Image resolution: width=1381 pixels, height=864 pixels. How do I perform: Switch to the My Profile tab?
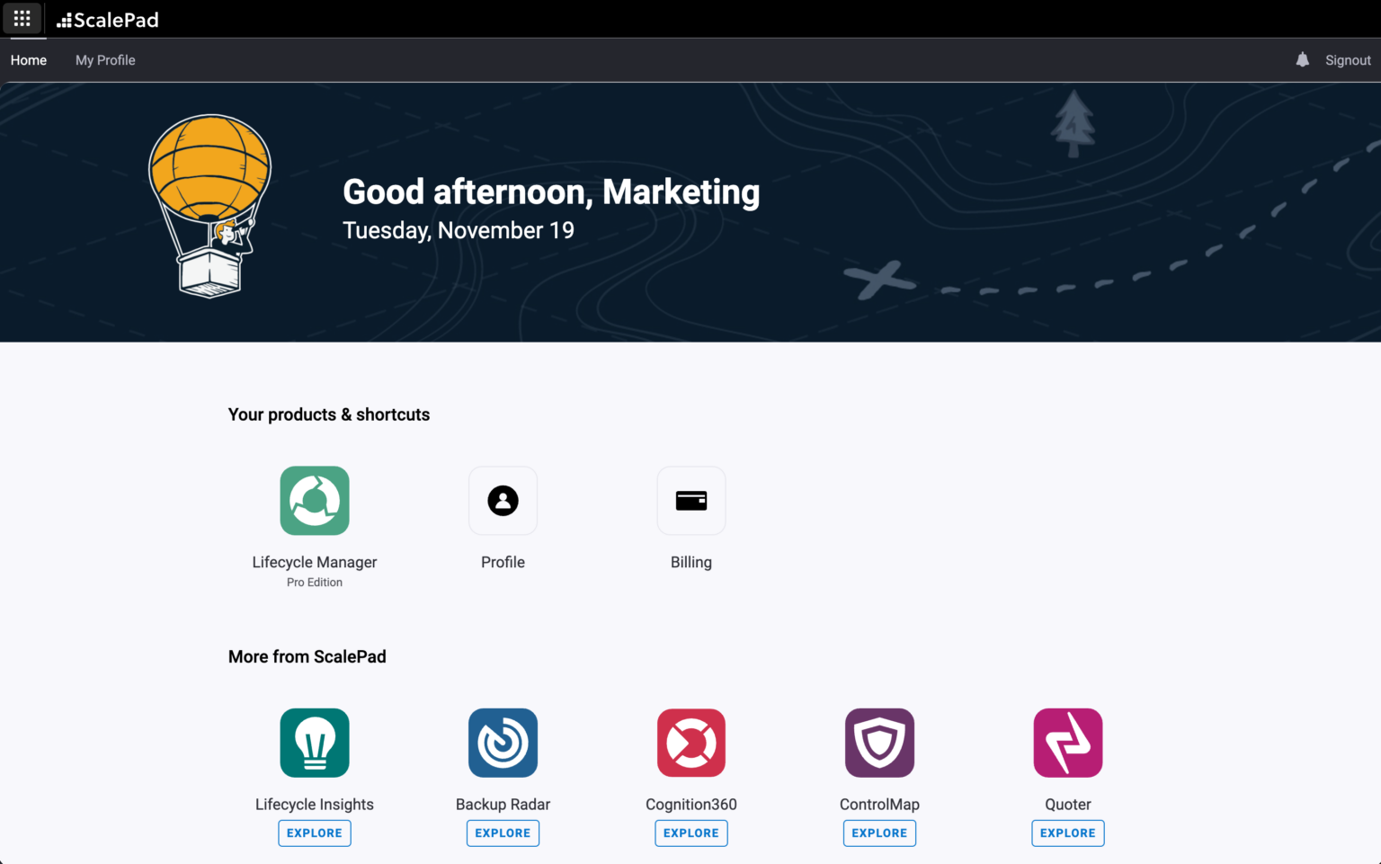click(105, 59)
